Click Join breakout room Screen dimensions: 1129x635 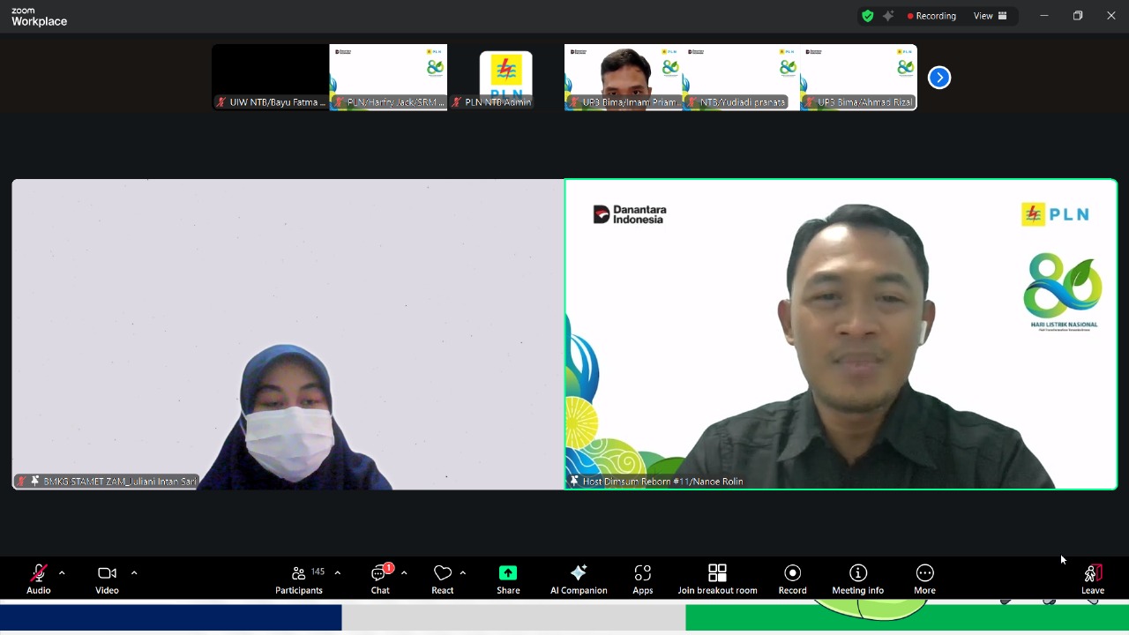pos(717,579)
